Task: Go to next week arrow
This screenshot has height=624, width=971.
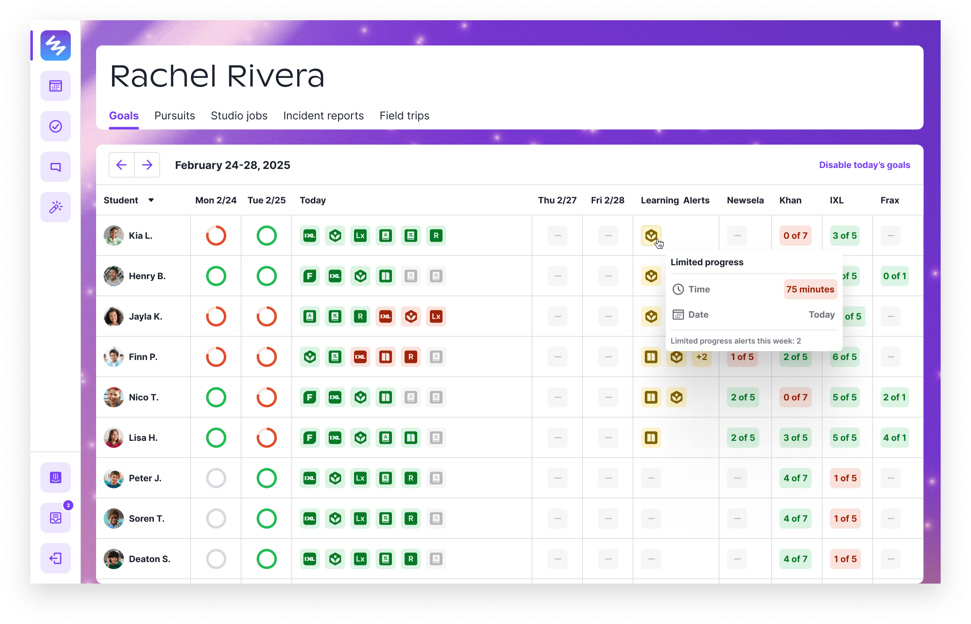Action: 147,165
